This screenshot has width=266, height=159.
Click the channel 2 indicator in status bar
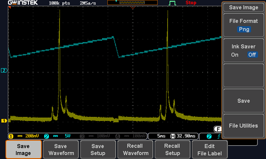point(46,136)
